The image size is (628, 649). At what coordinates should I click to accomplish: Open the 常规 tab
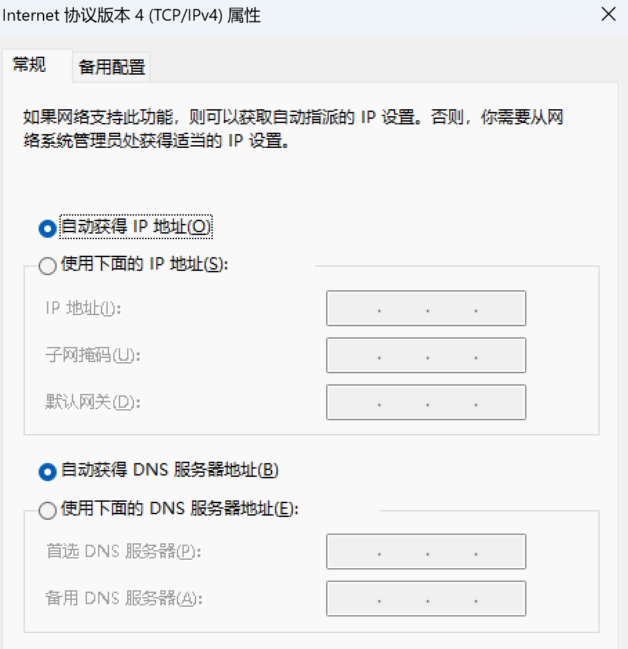pyautogui.click(x=30, y=64)
